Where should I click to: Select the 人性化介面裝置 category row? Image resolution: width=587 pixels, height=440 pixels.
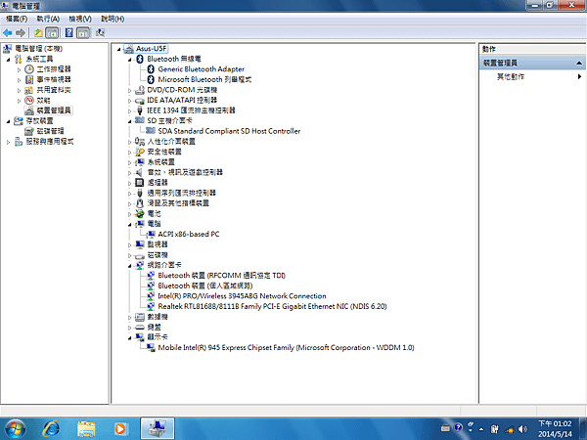[171, 142]
